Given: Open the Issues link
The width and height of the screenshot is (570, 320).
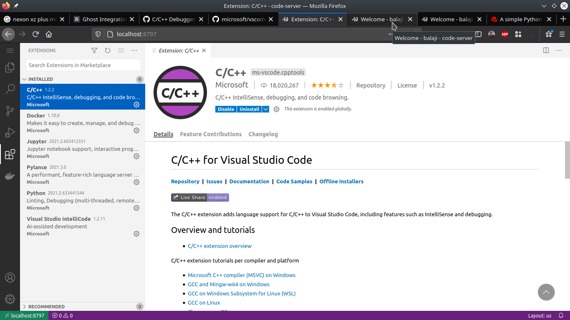Looking at the screenshot, I should point(214,181).
